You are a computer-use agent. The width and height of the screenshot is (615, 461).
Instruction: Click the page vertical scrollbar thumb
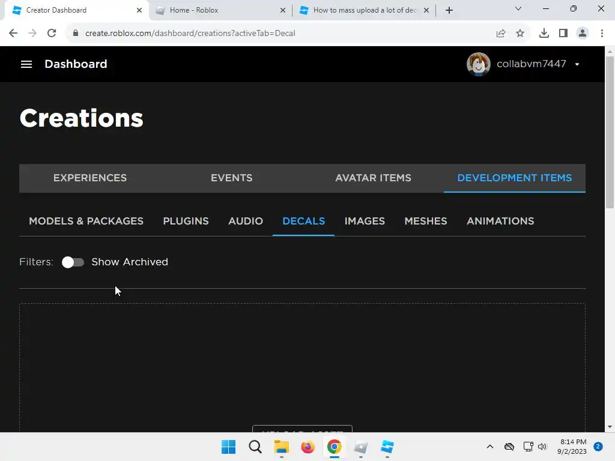coord(610,132)
